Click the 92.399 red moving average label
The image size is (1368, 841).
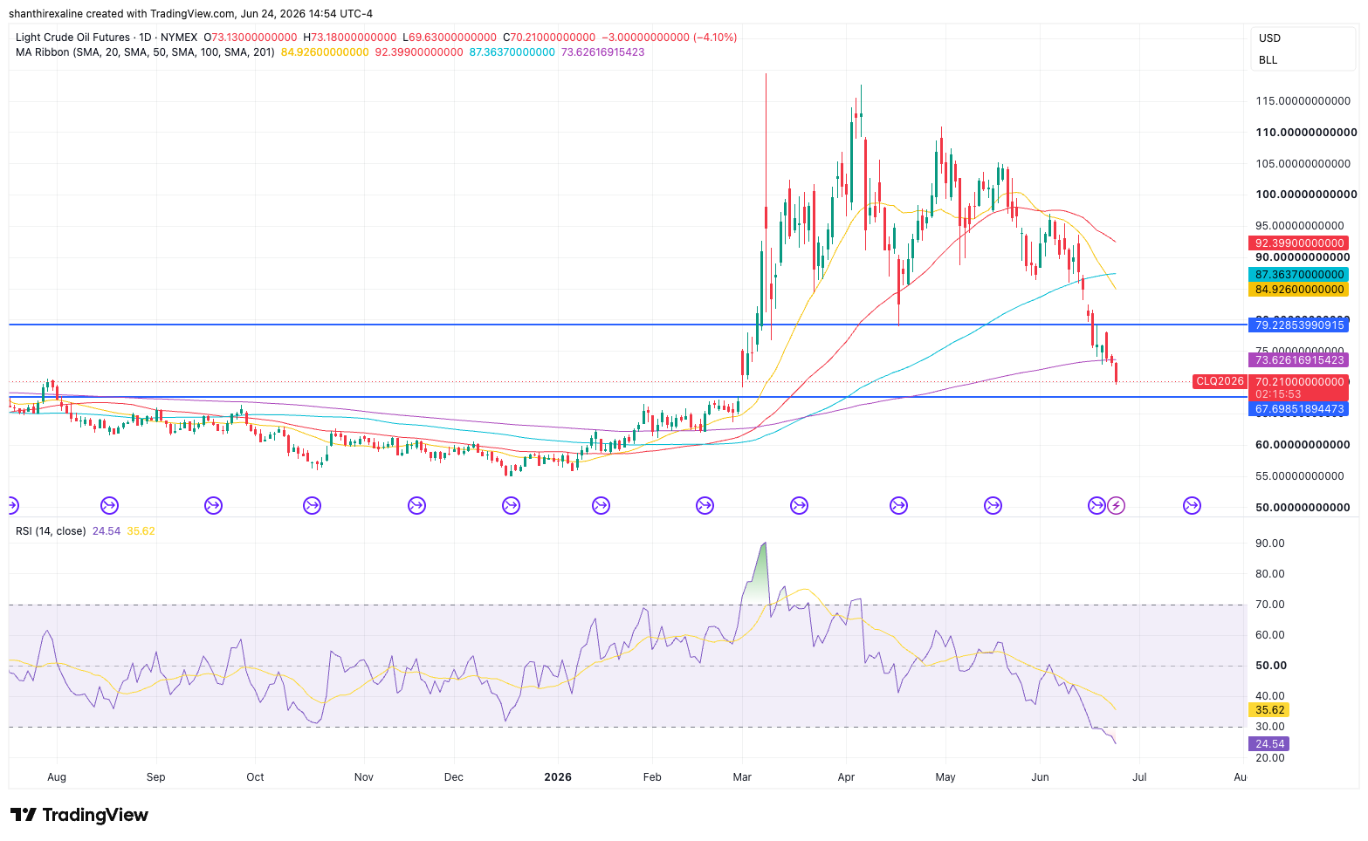pos(1299,243)
